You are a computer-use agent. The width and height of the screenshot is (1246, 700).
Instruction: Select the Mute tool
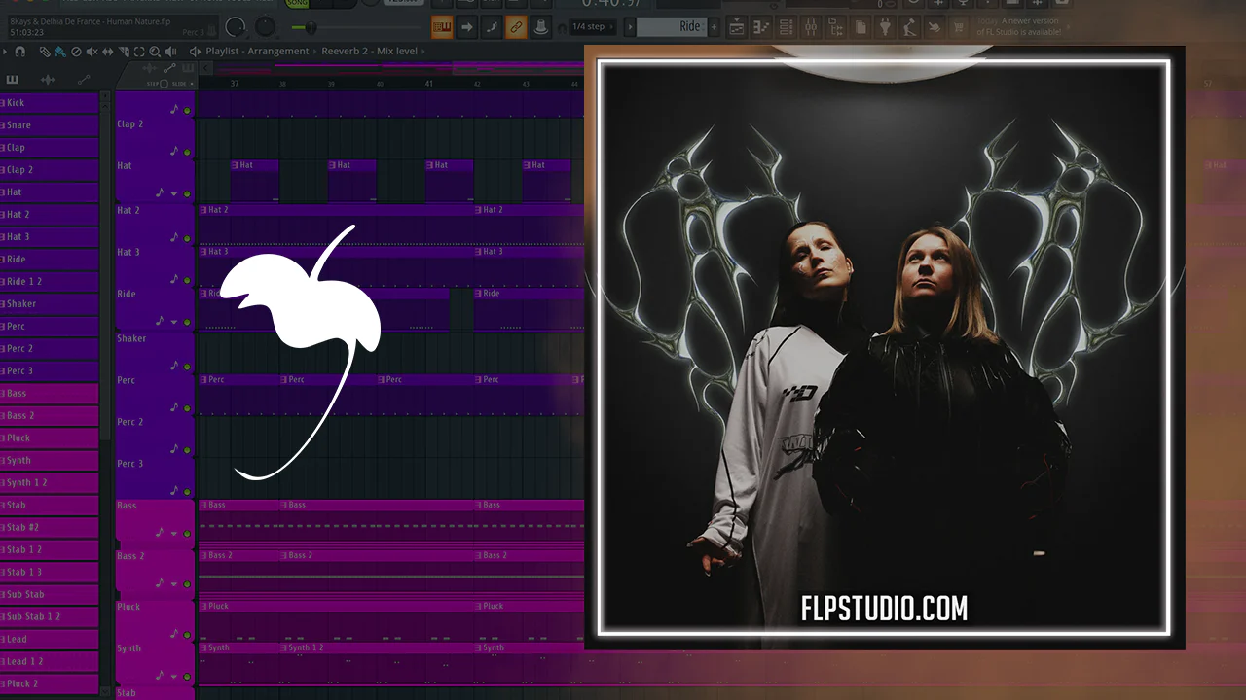(x=92, y=52)
